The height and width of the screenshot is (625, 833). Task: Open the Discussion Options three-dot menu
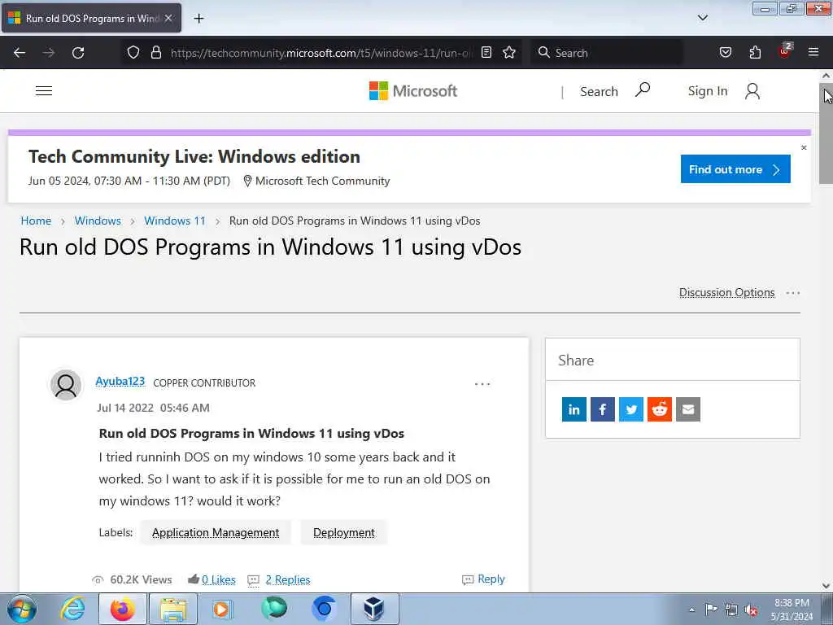click(792, 293)
